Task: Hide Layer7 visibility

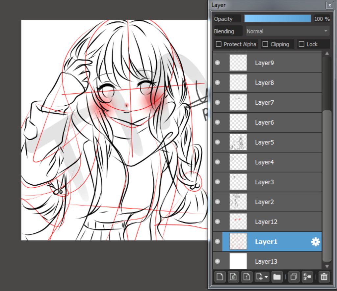Action: 218,102
